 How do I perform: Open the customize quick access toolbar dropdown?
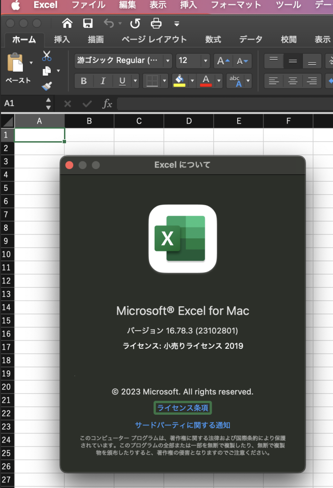point(177,23)
